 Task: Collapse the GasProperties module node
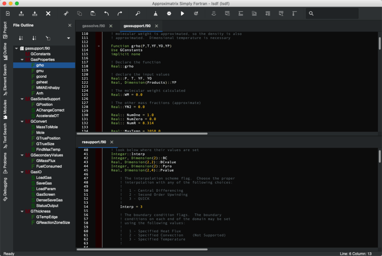[22, 60]
